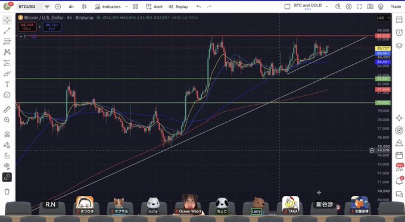Select the trend line drawing tool
Screen dimensions: 405x222
point(7,31)
